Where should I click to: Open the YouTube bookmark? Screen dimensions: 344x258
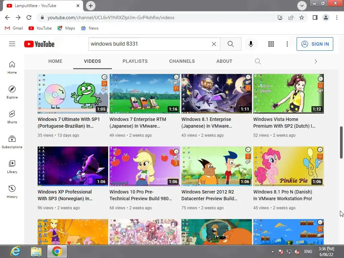pyautogui.click(x=40, y=28)
